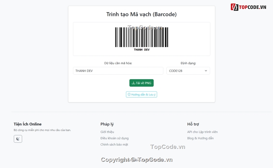Viewport: 273px width, 168px height.
Task: Open the Điều khoản sử dụng link
Action: click(114, 138)
